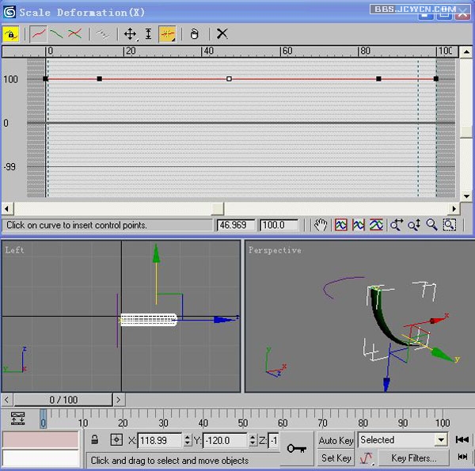Screen dimensions: 475x471
Task: Select the Scale Control Point tool
Action: pos(149,34)
